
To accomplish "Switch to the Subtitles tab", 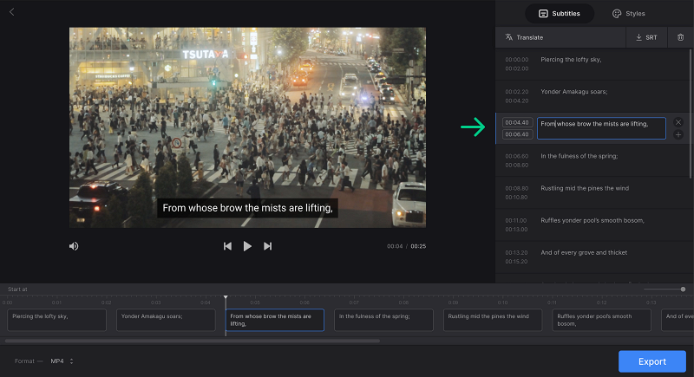I will [560, 14].
